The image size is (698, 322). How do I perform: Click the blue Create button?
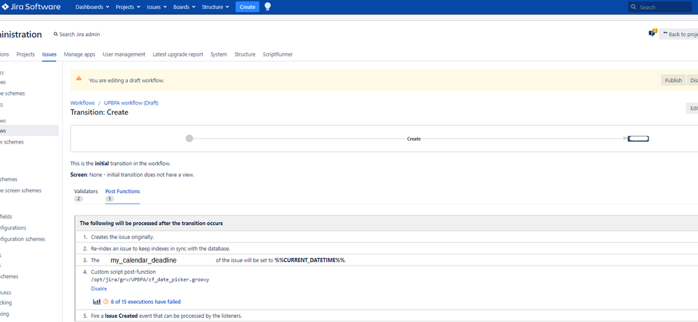pyautogui.click(x=247, y=7)
